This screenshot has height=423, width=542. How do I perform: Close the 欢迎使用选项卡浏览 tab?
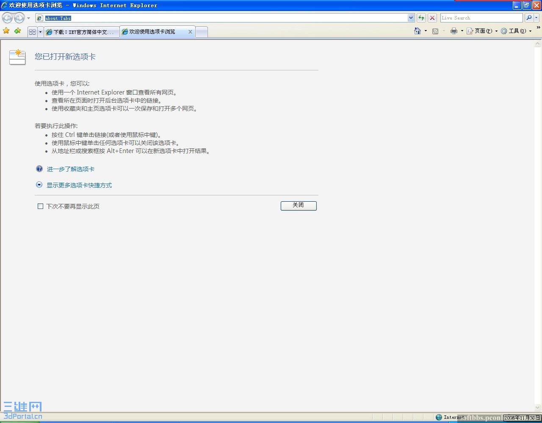click(190, 32)
